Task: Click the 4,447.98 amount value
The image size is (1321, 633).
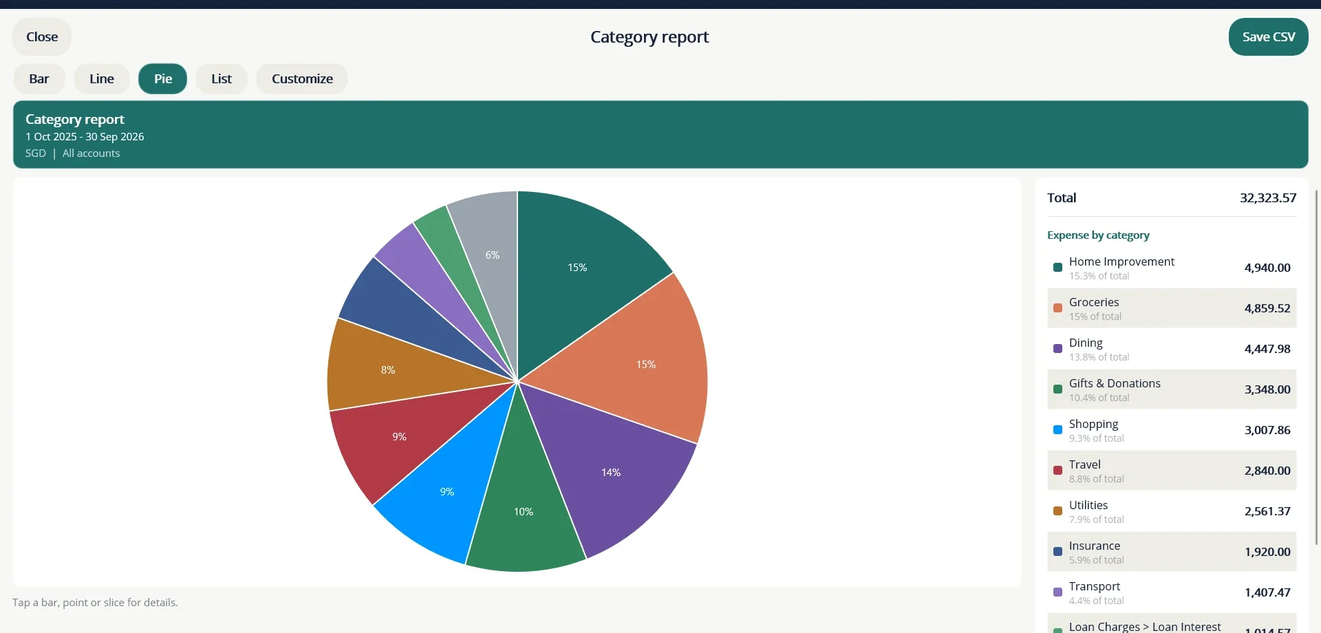Action: [1267, 349]
